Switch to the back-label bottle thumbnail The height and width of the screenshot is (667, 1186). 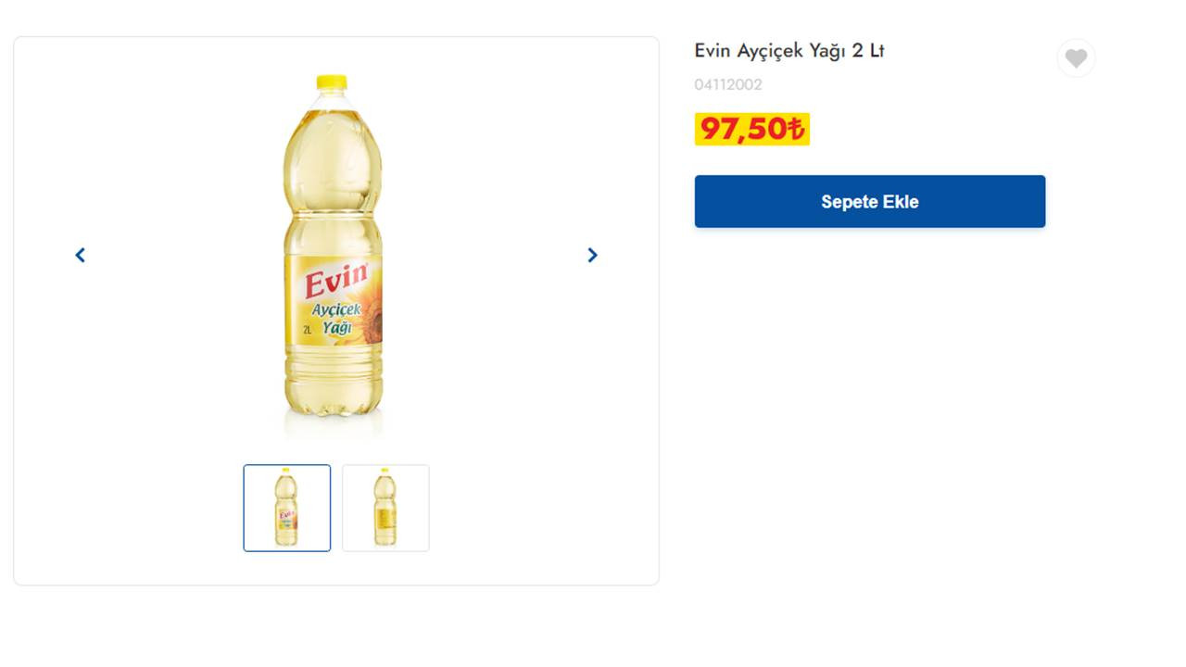385,508
